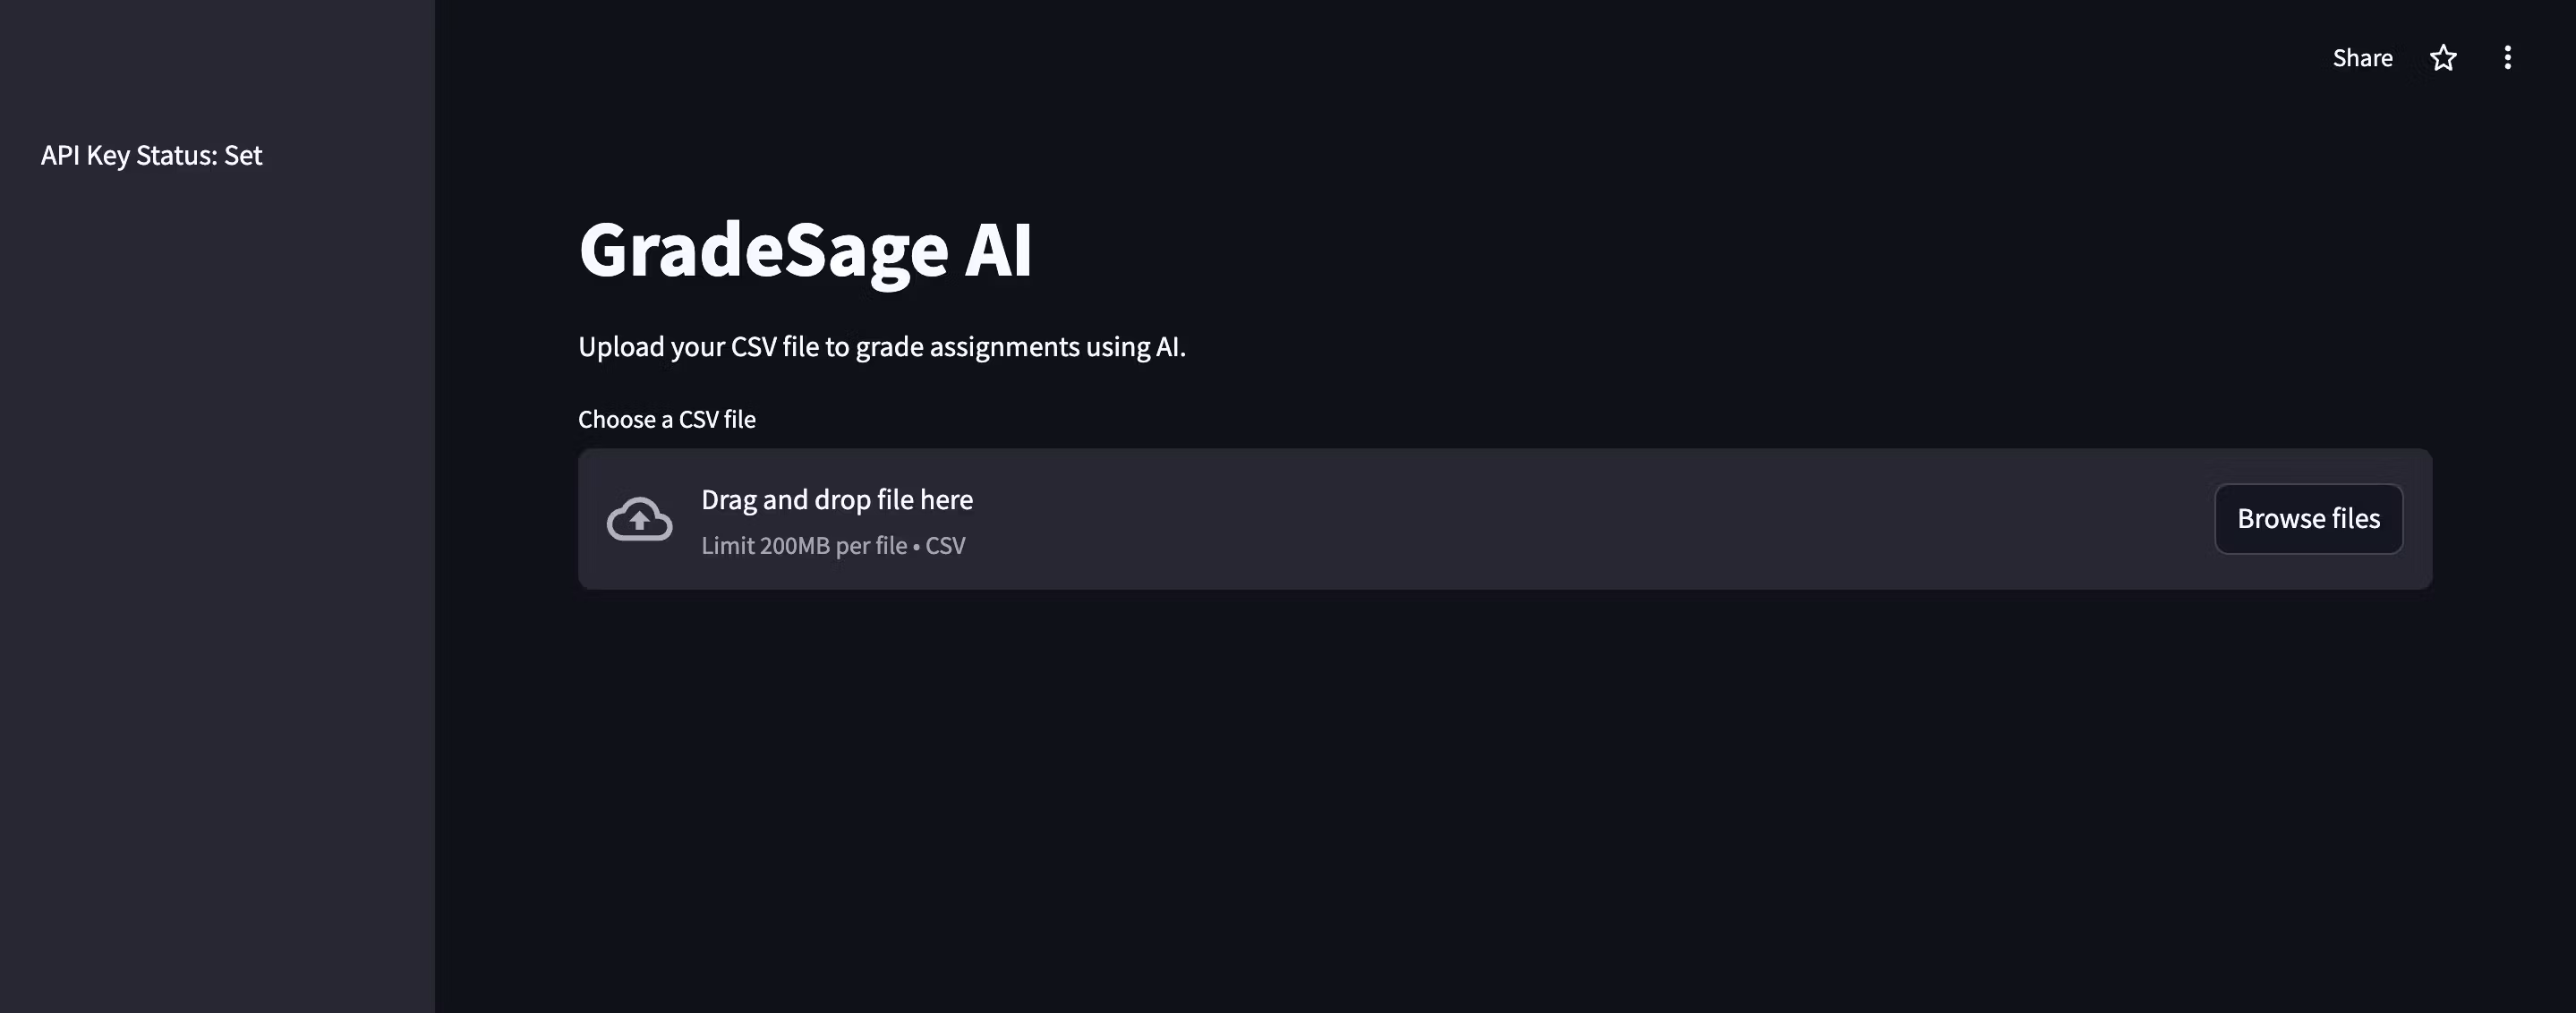Click the empty middle of the file dropzone
Image resolution: width=2576 pixels, height=1013 pixels.
pos(1500,519)
